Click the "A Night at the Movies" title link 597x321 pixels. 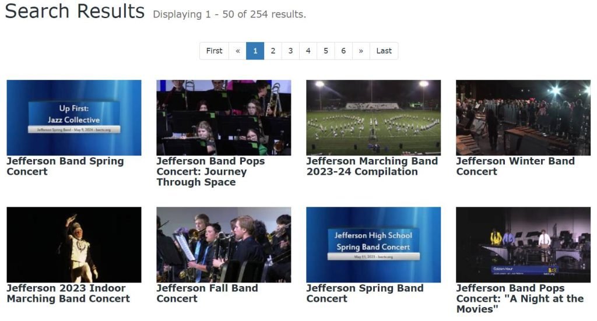pos(519,298)
